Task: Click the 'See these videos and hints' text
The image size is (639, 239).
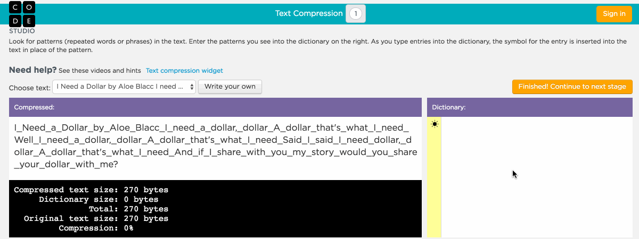Action: [x=100, y=70]
